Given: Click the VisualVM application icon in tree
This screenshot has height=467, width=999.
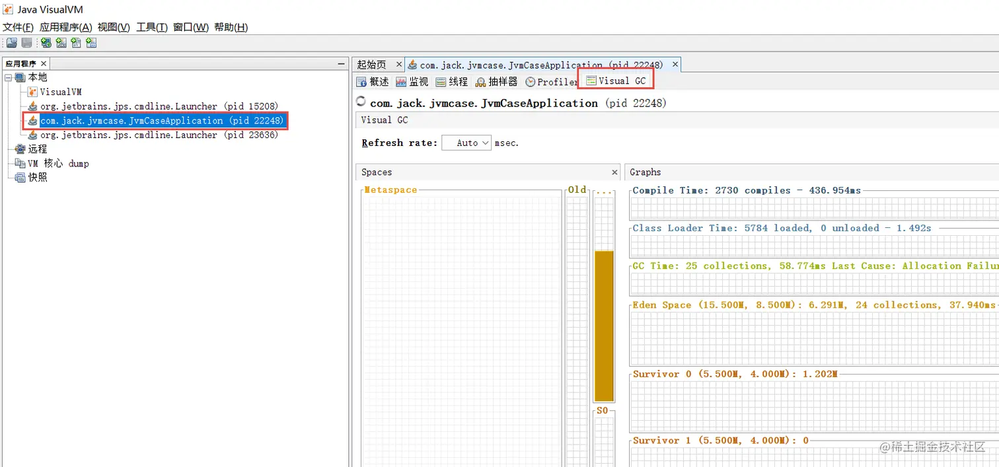Looking at the screenshot, I should point(32,92).
